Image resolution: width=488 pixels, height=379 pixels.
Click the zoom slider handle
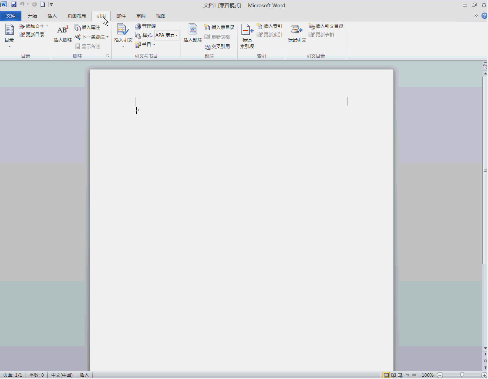tap(462, 375)
